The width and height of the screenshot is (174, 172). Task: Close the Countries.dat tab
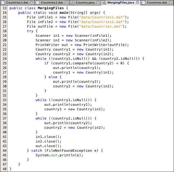coord(170,2)
